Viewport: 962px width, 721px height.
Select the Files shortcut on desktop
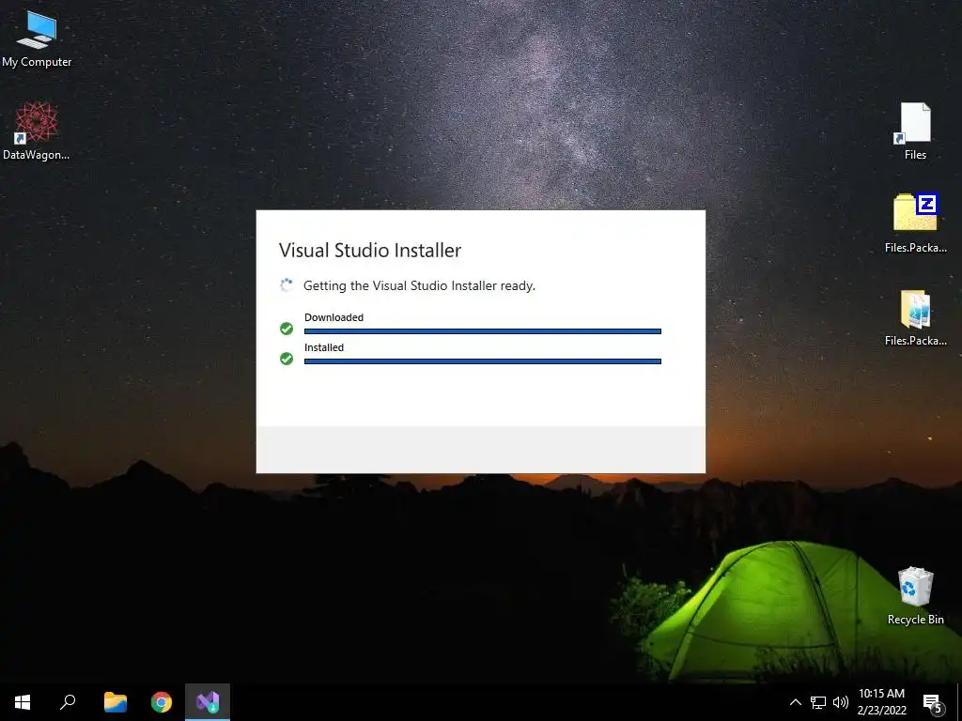pos(915,130)
